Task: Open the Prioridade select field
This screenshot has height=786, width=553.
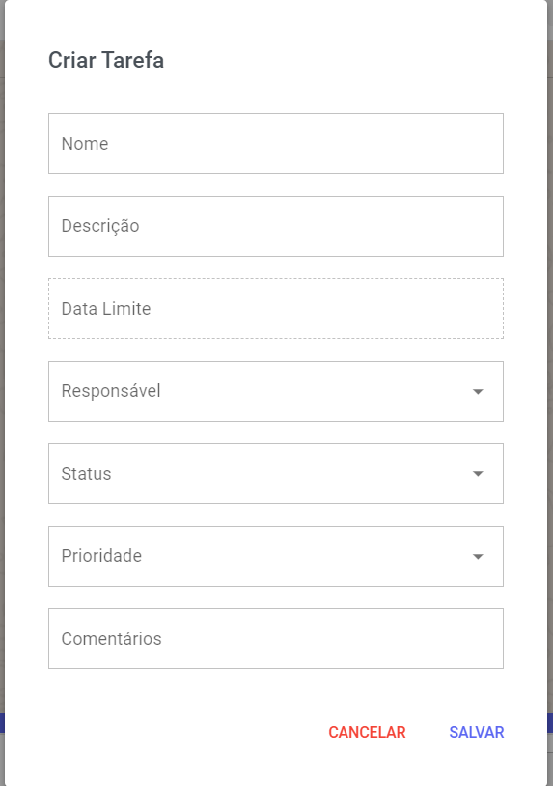Action: pyautogui.click(x=276, y=556)
